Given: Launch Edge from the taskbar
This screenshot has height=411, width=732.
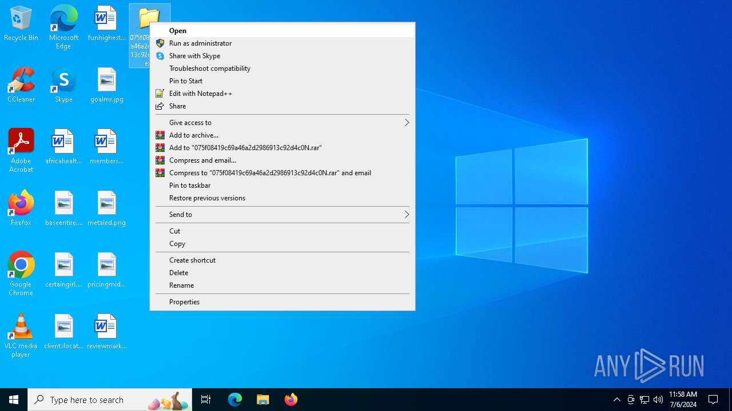Looking at the screenshot, I should coord(235,400).
